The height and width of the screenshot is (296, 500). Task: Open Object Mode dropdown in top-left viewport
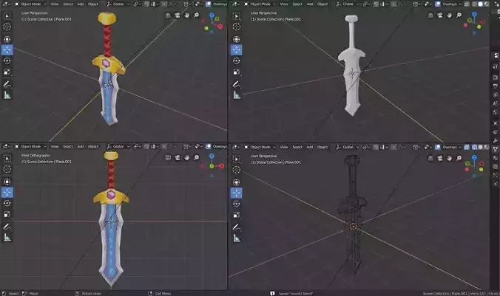point(30,4)
